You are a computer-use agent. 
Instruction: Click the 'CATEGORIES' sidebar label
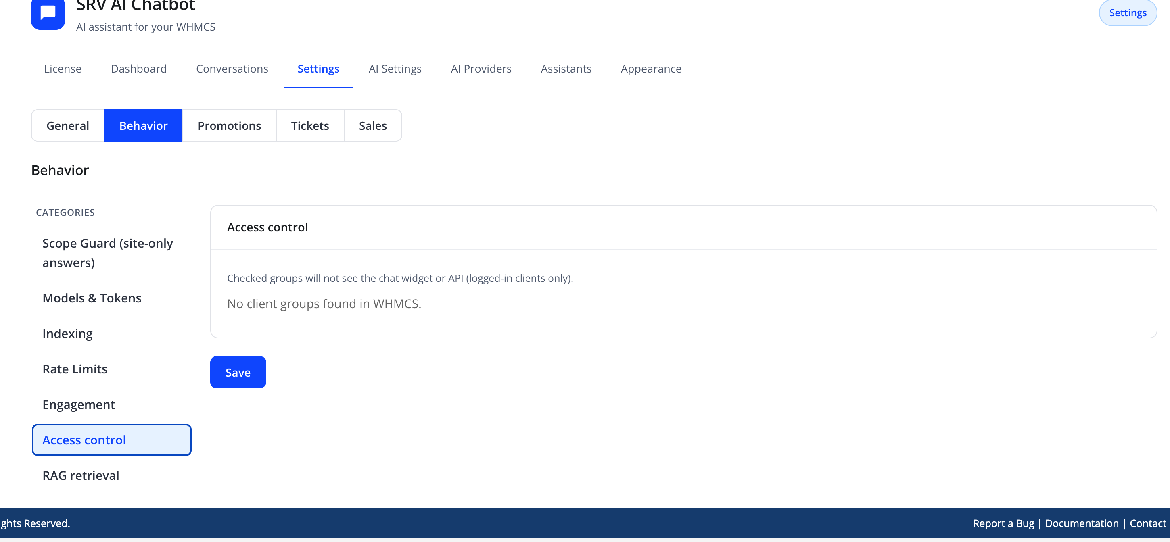tap(65, 212)
